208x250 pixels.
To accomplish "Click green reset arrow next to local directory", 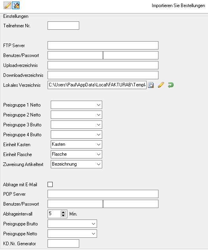I will pos(170,85).
